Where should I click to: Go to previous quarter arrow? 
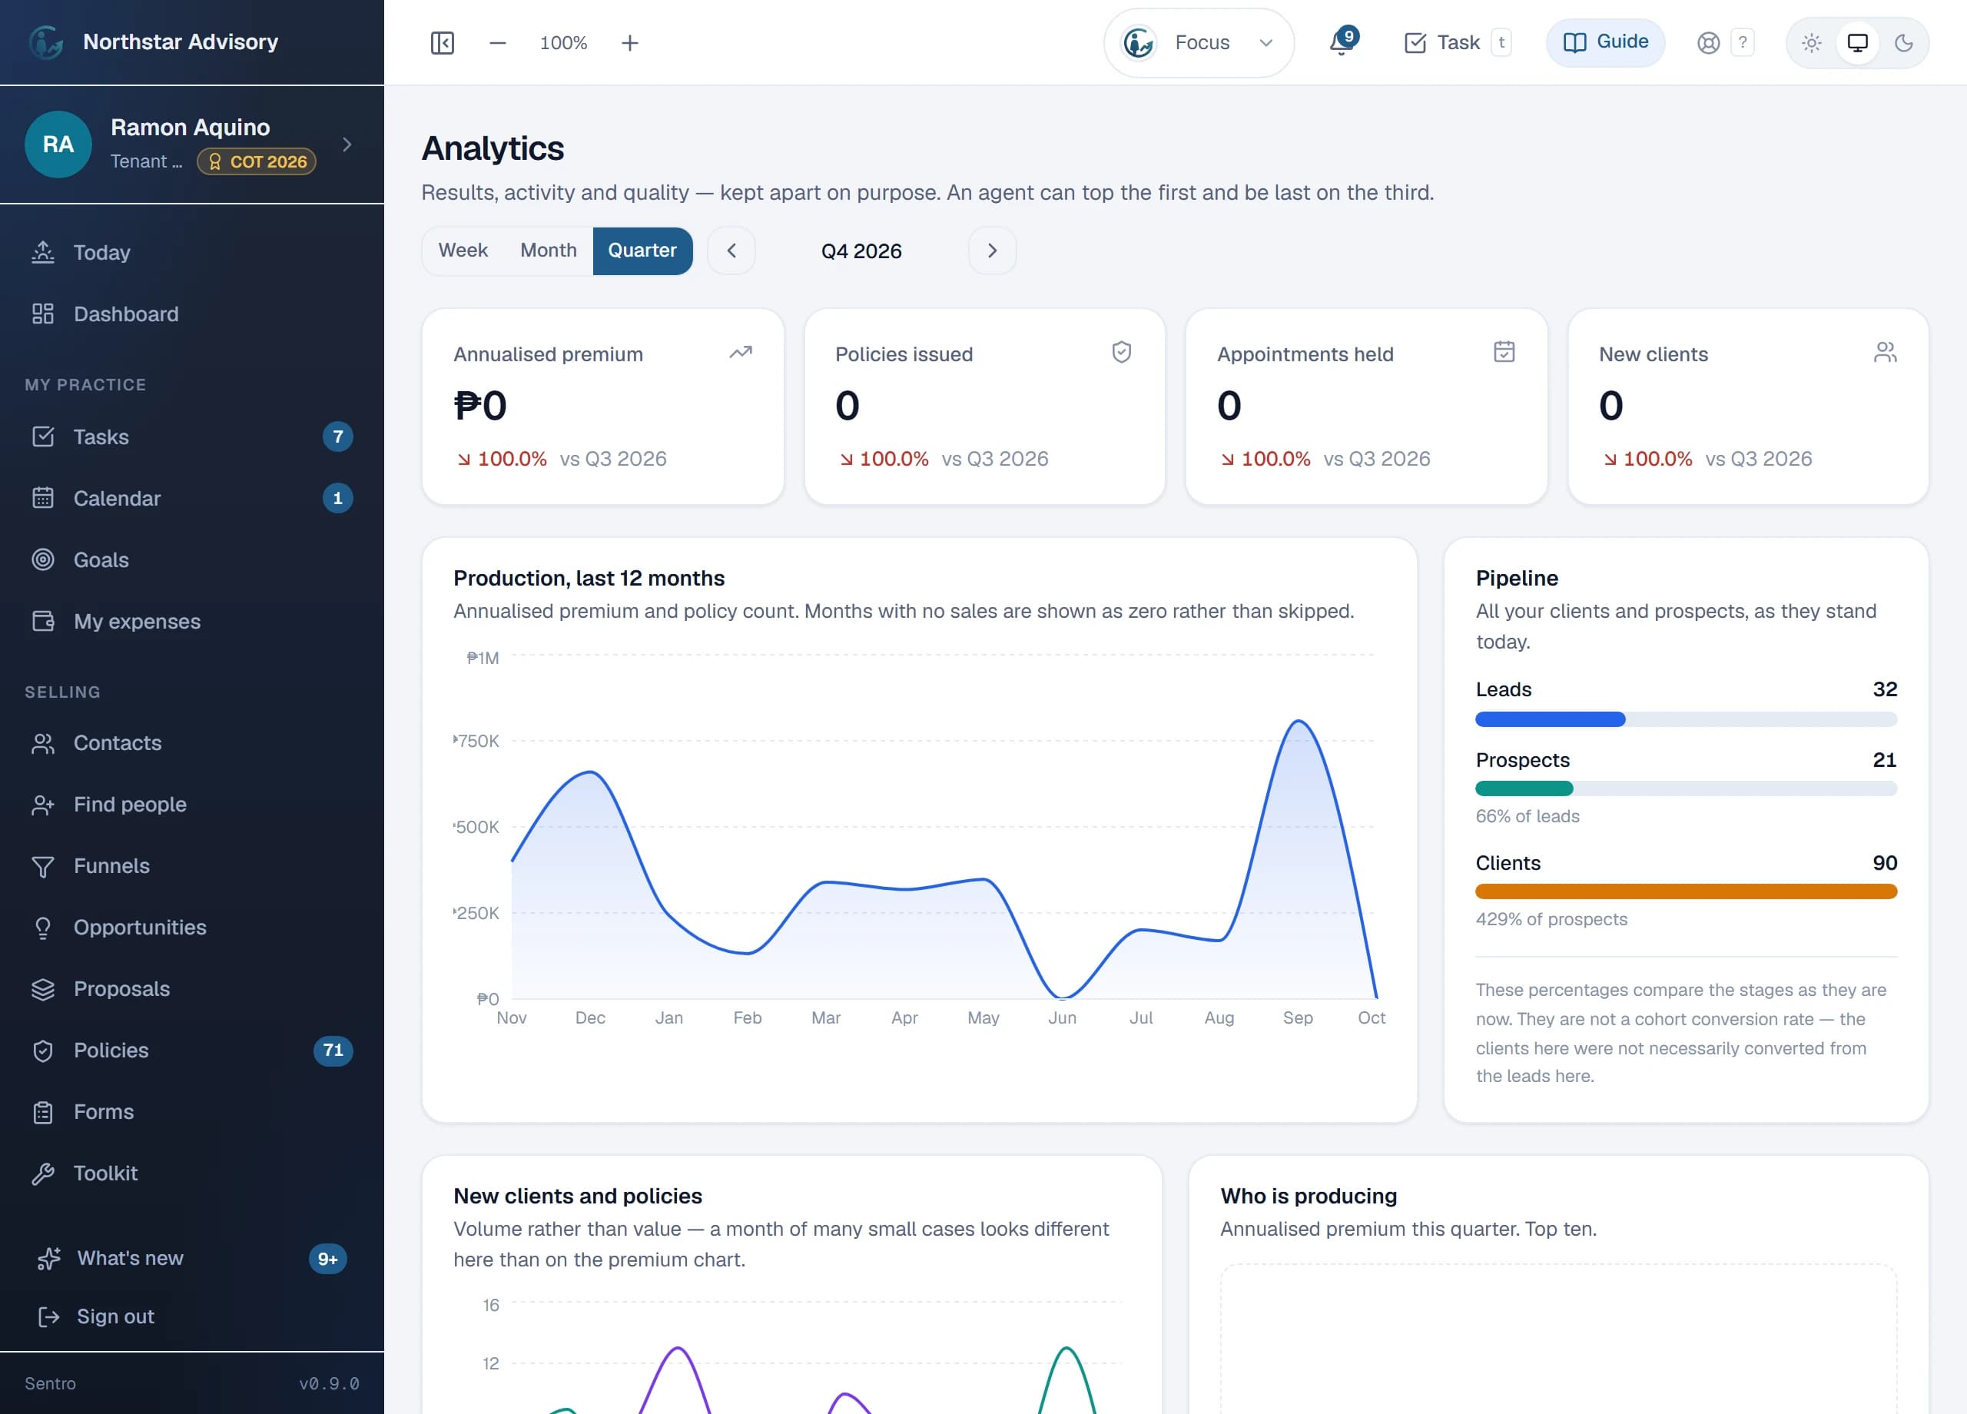[731, 251]
